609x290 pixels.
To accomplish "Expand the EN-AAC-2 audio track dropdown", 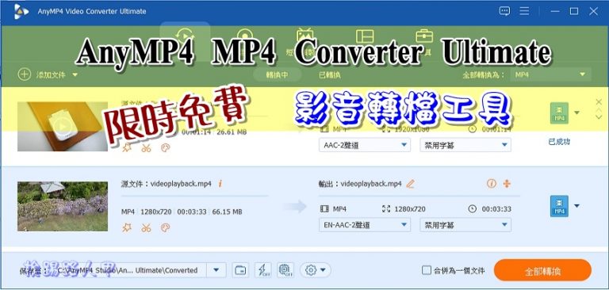I will [365, 225].
